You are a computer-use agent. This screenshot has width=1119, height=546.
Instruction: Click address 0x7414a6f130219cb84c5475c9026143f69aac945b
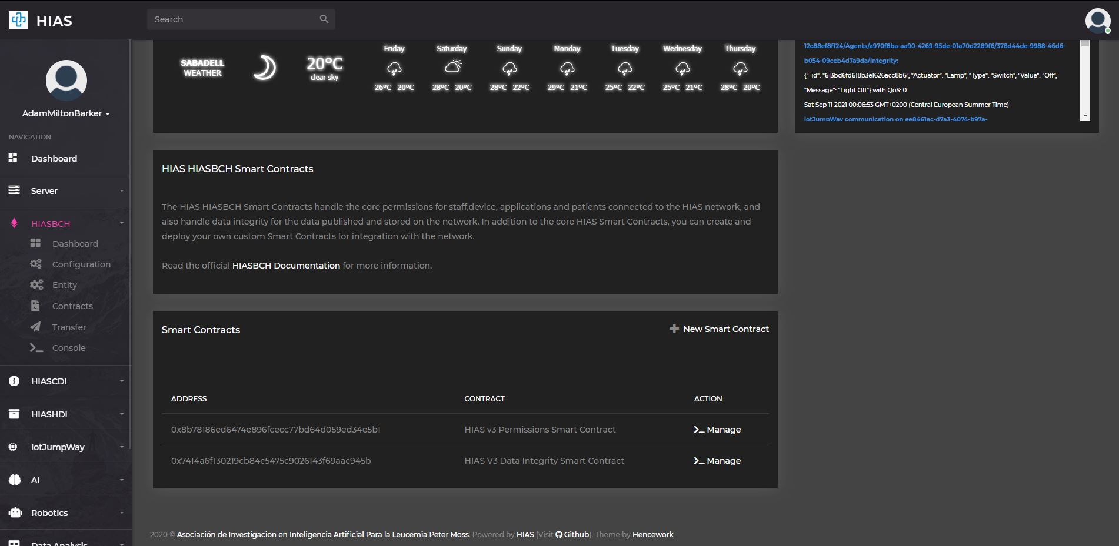[x=271, y=461]
